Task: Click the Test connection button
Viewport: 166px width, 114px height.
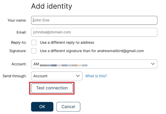Action: coord(52,88)
